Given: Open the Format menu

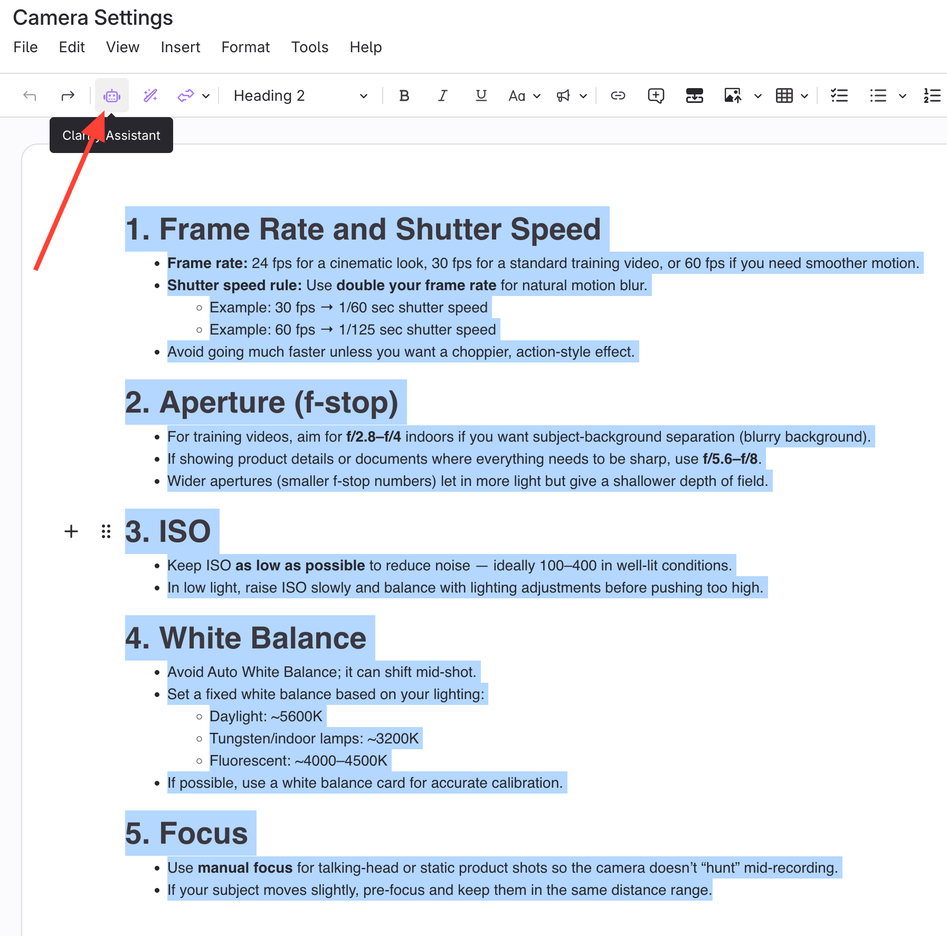Looking at the screenshot, I should pos(245,47).
